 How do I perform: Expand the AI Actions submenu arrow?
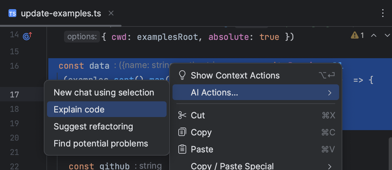[330, 93]
